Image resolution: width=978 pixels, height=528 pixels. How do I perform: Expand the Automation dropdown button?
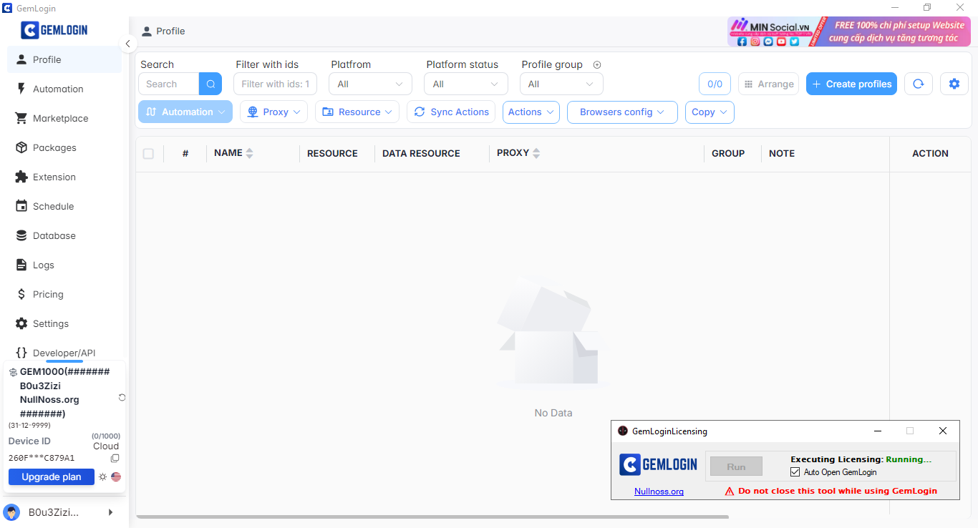click(x=185, y=112)
